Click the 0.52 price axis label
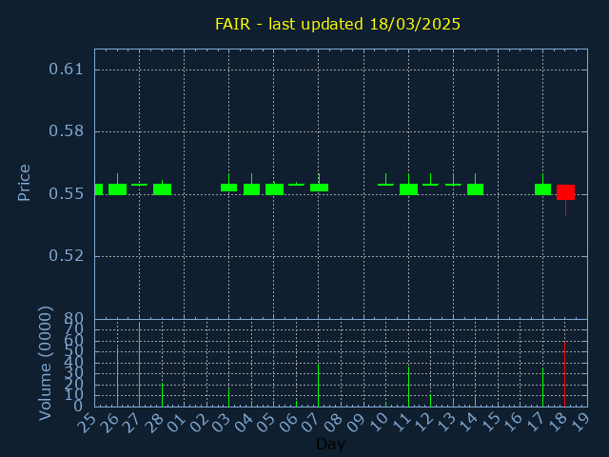Screen dimensions: 609x457 [x=66, y=256]
